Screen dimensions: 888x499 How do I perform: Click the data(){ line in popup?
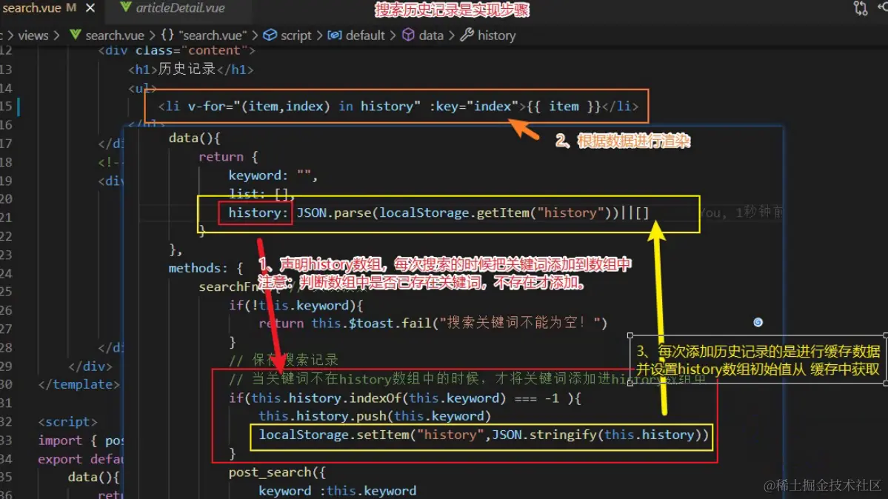pyautogui.click(x=194, y=138)
